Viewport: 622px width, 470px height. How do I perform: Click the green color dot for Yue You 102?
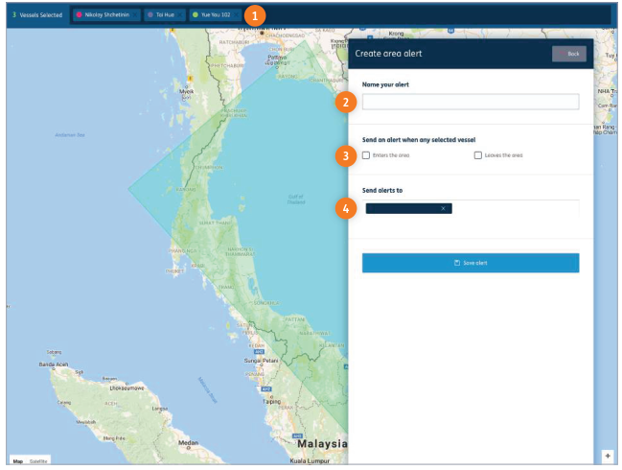pos(196,14)
